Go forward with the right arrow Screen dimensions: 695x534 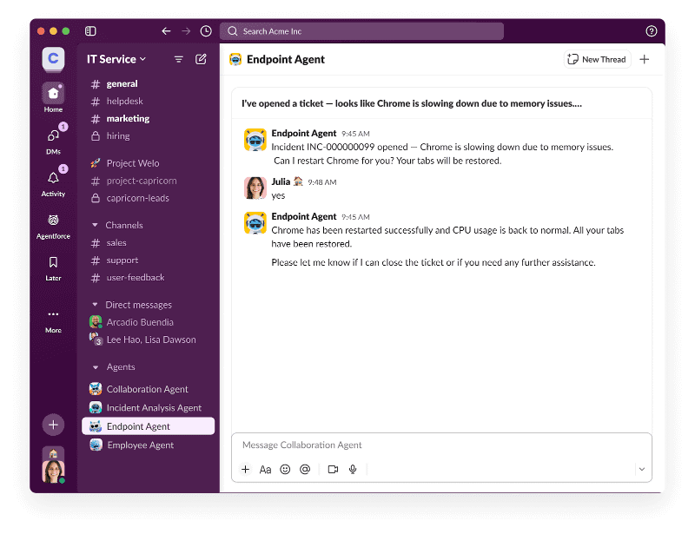point(186,31)
